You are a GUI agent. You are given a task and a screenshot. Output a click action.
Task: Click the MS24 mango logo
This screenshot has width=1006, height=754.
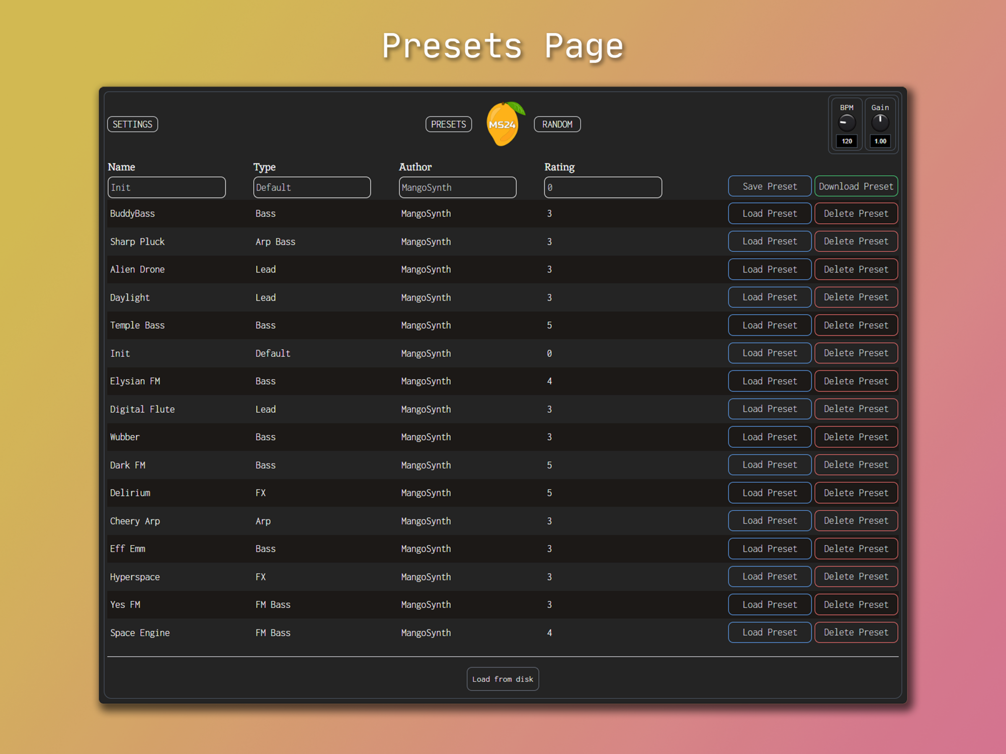[x=503, y=124]
